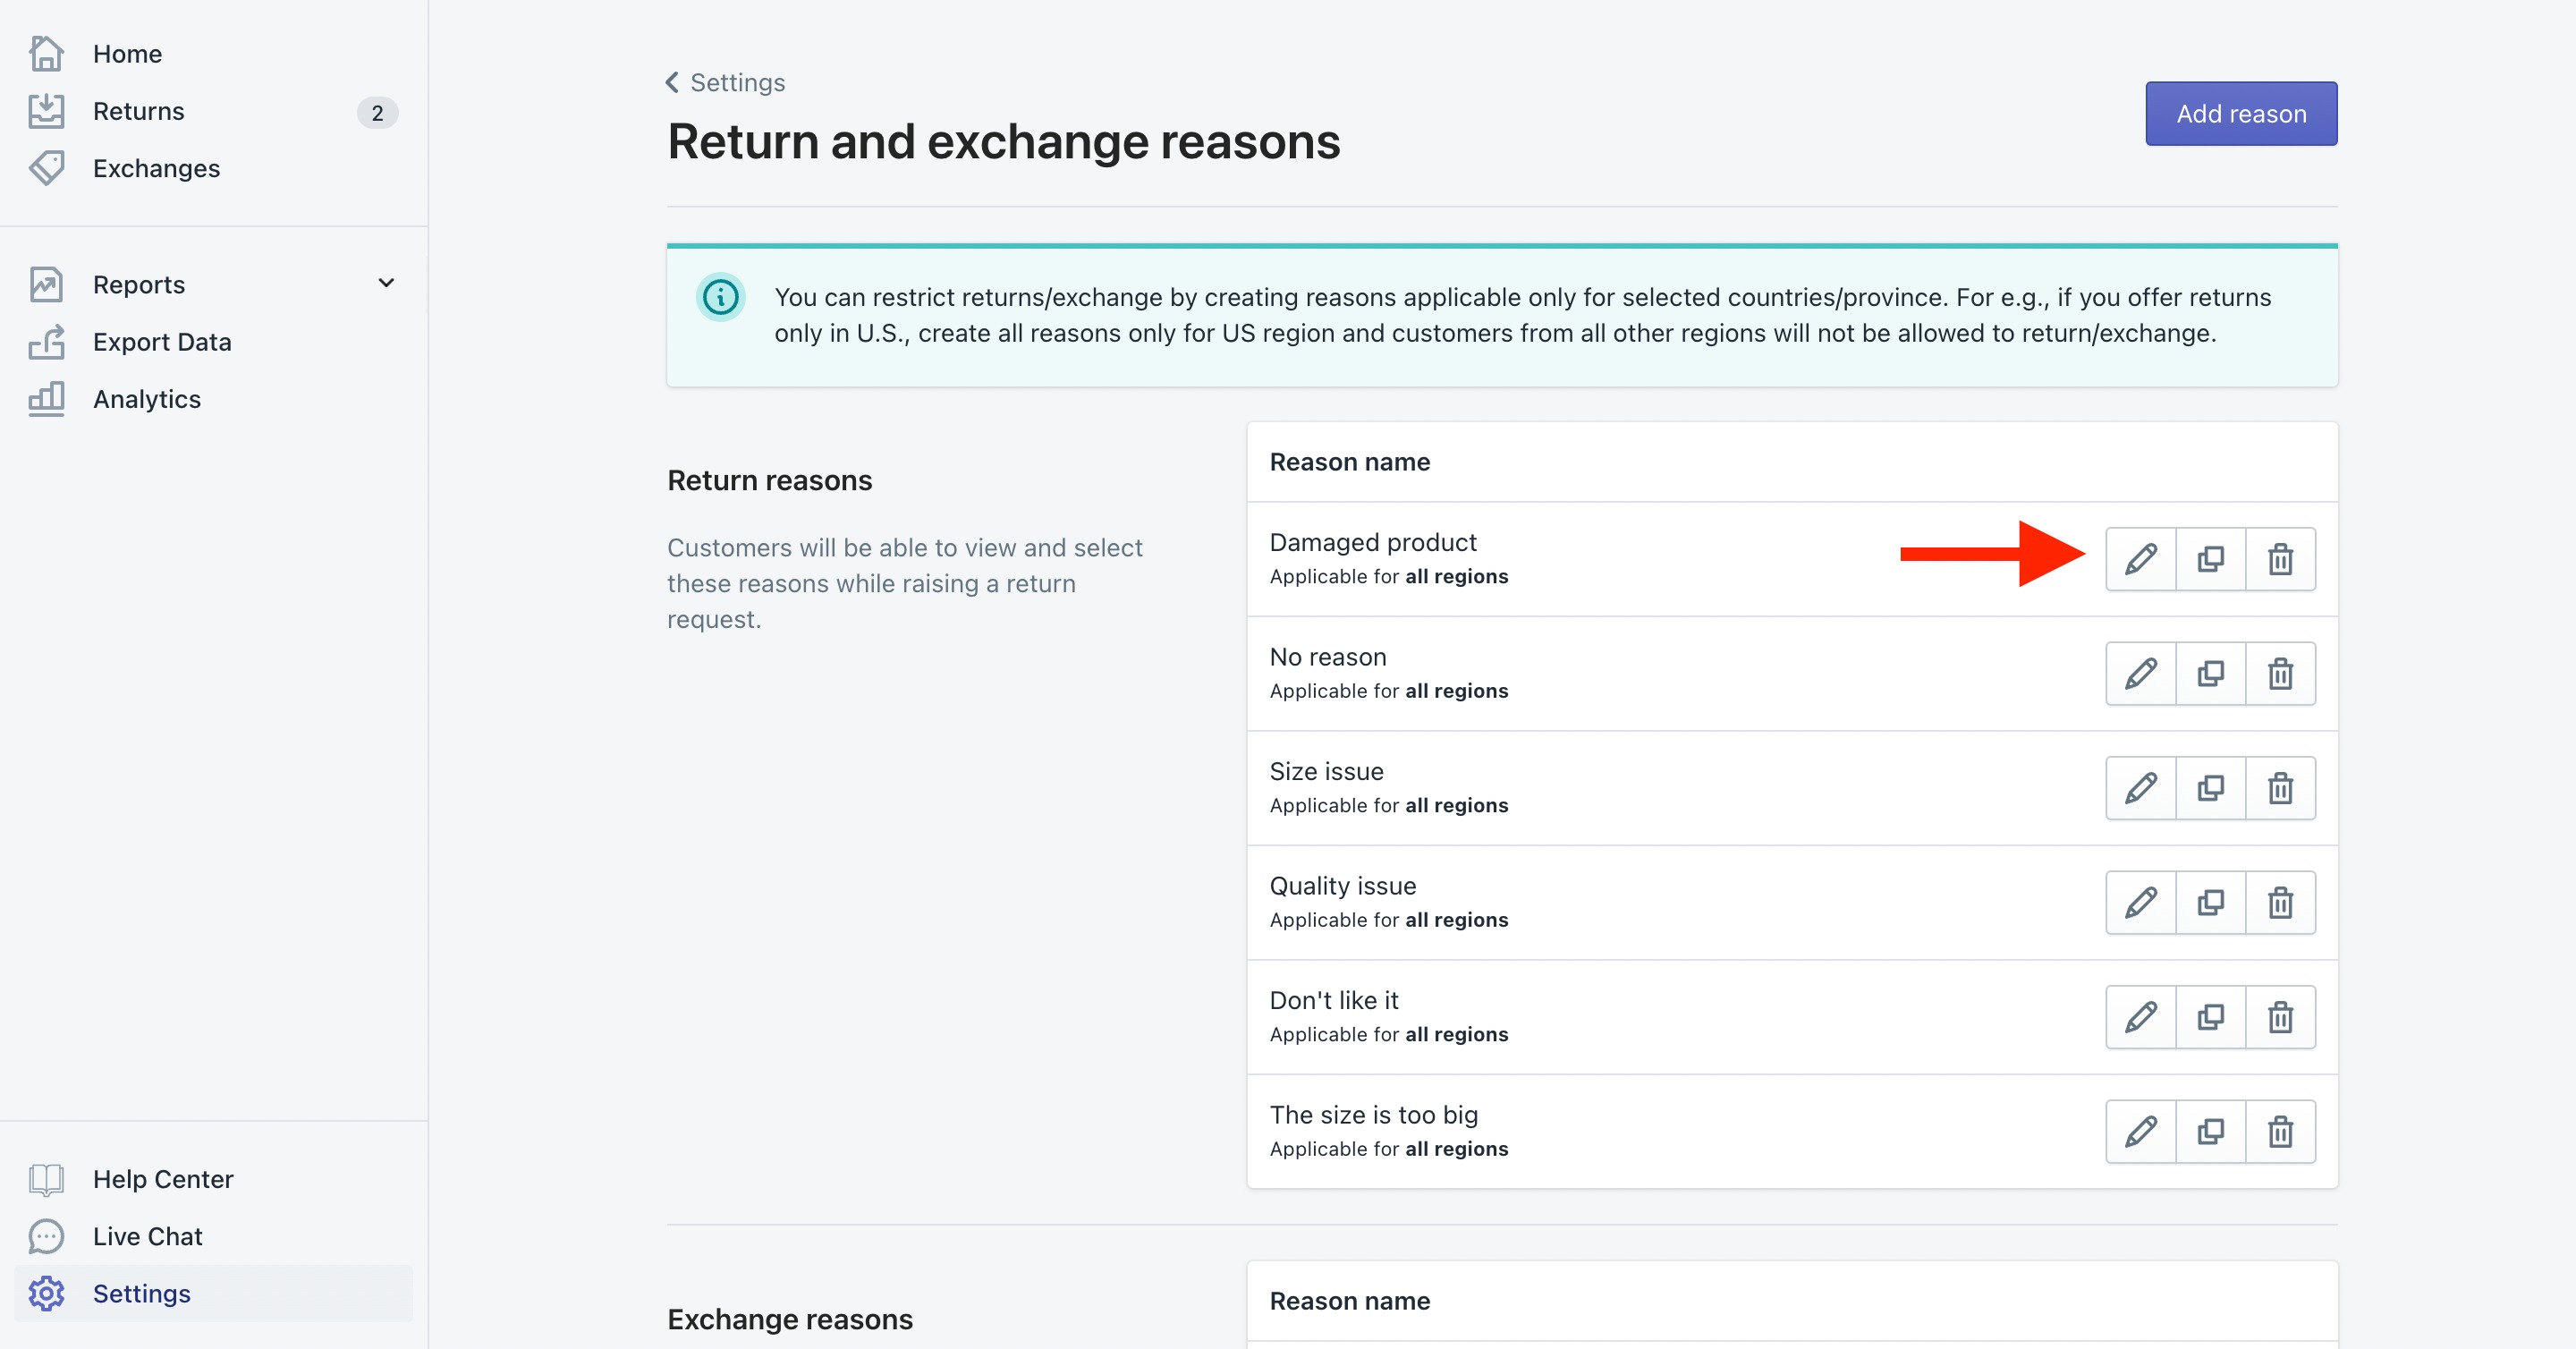Screen dimensions: 2576x1349
Task: Open the Help Center
Action: click(163, 1180)
